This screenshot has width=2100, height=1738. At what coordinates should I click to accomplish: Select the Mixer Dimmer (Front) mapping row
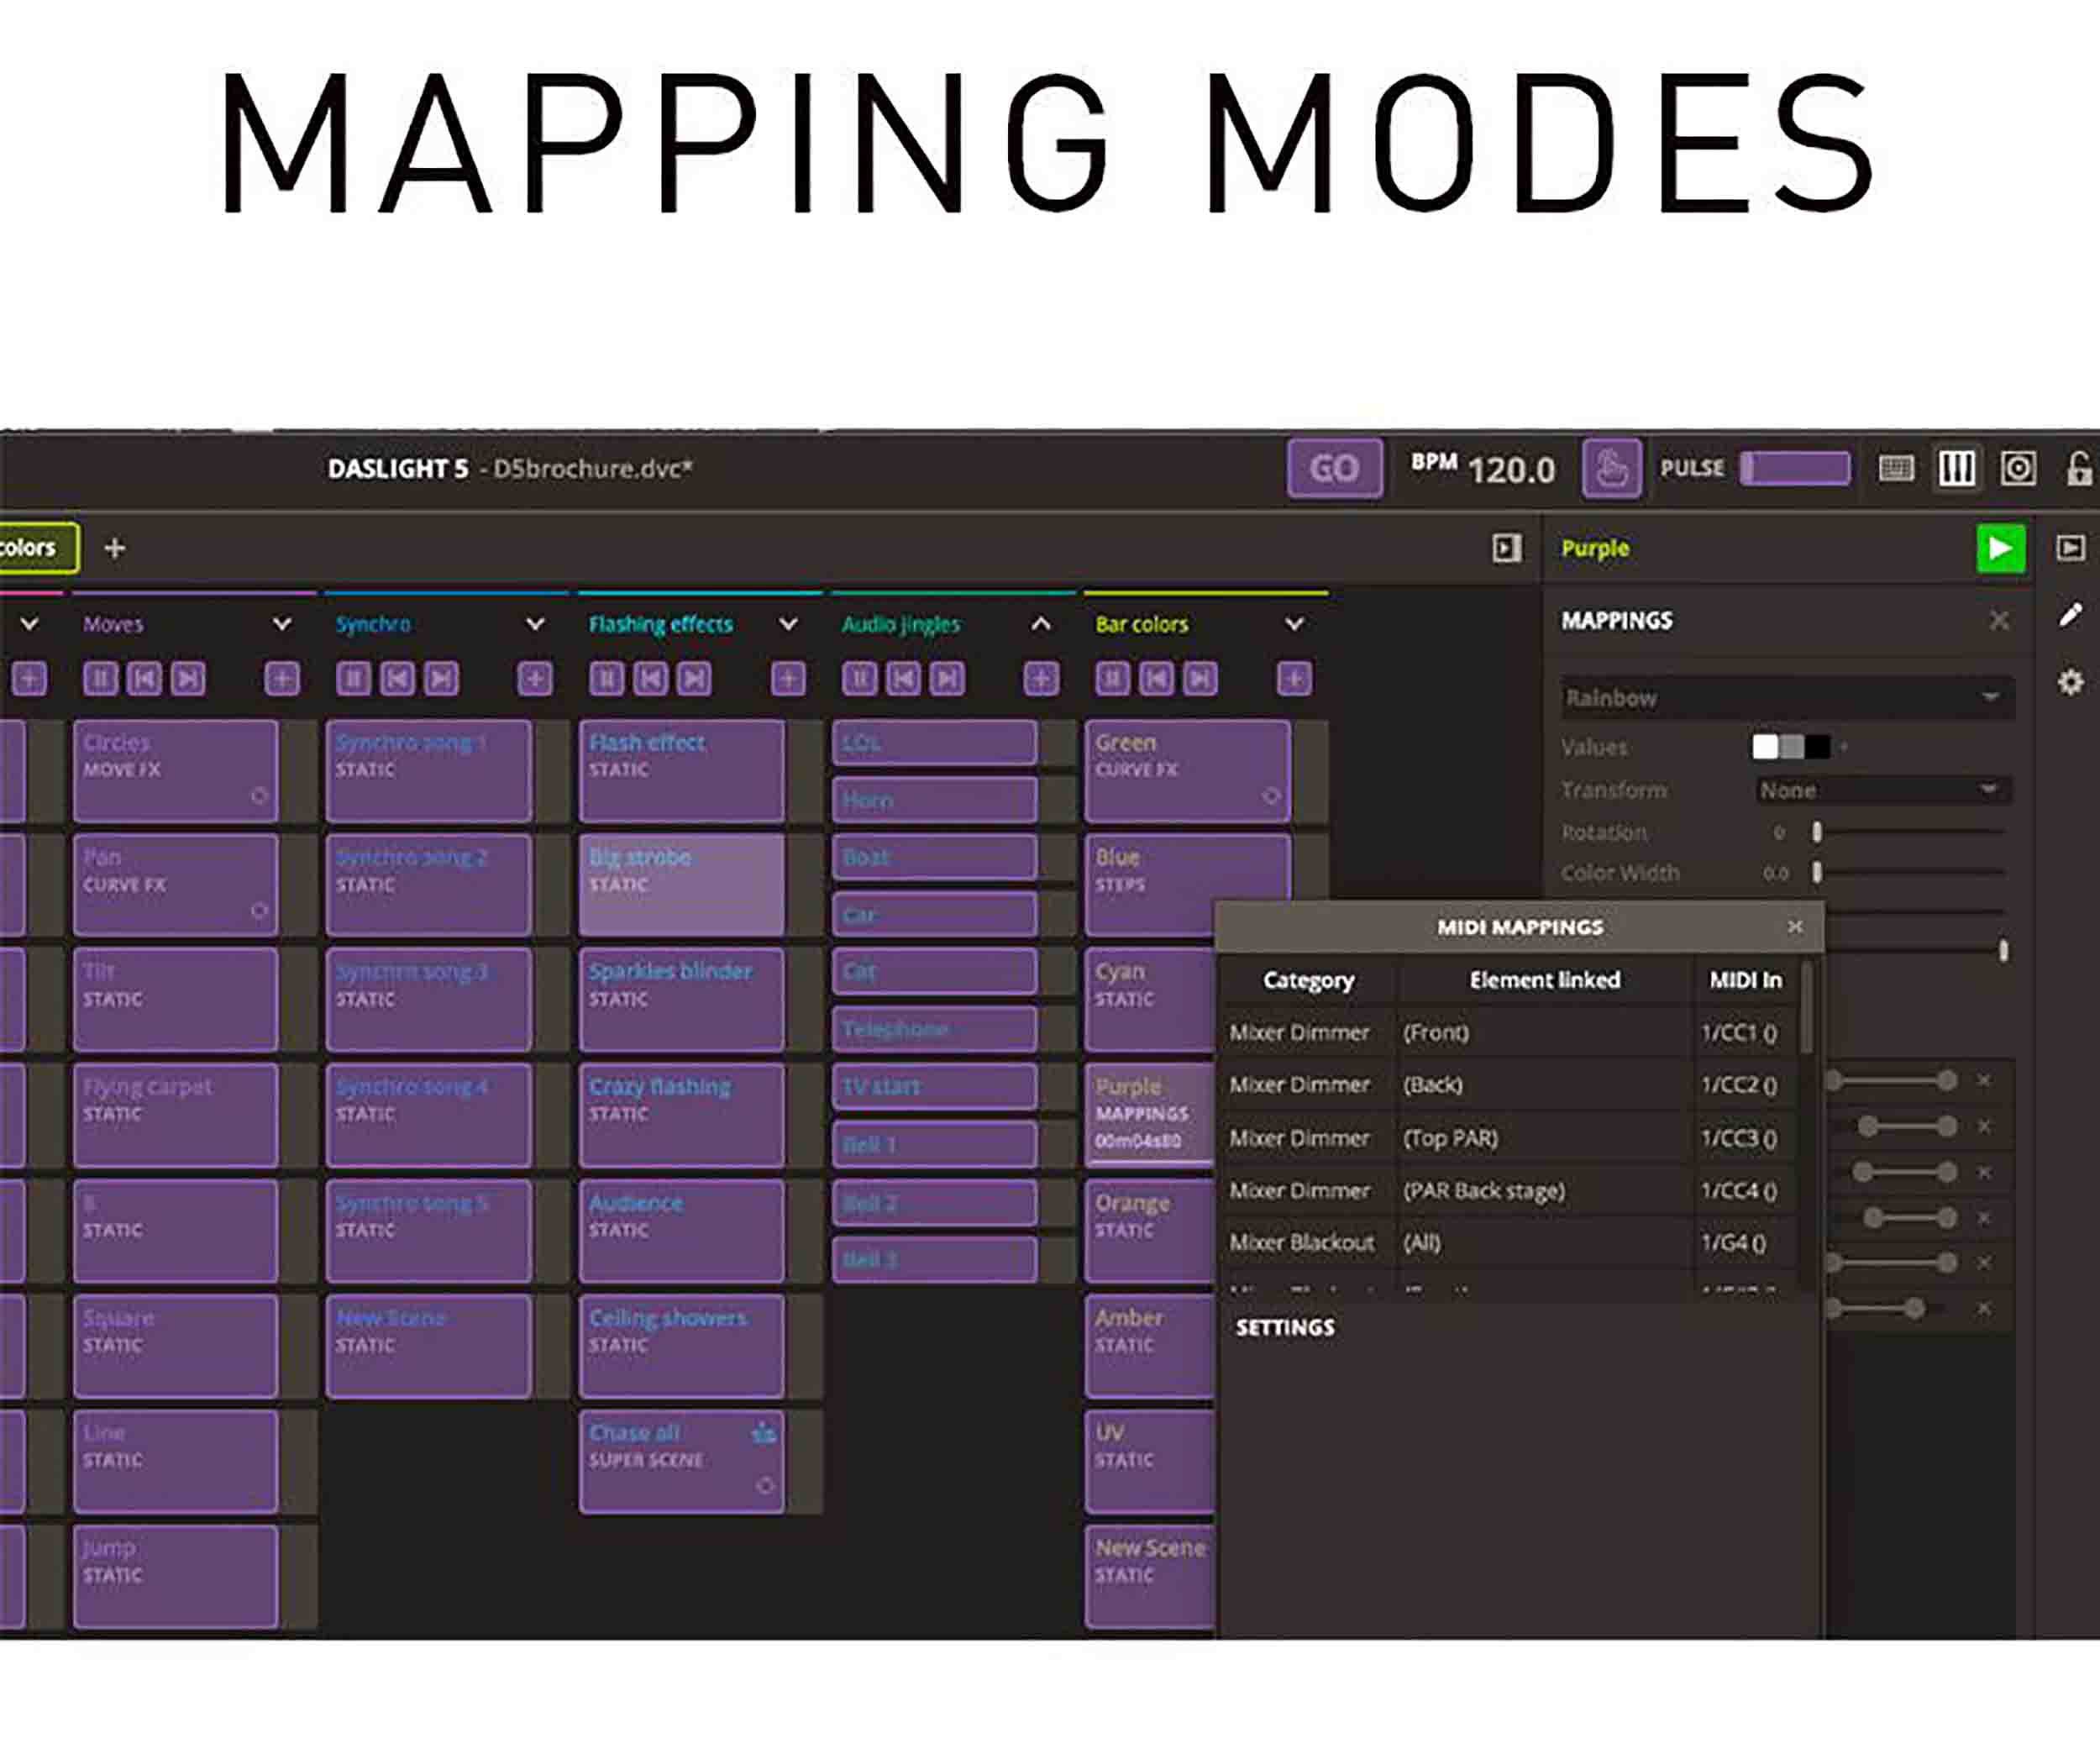coord(1507,1032)
